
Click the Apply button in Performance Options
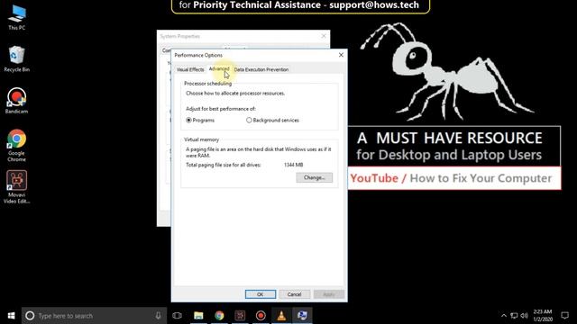pyautogui.click(x=329, y=294)
